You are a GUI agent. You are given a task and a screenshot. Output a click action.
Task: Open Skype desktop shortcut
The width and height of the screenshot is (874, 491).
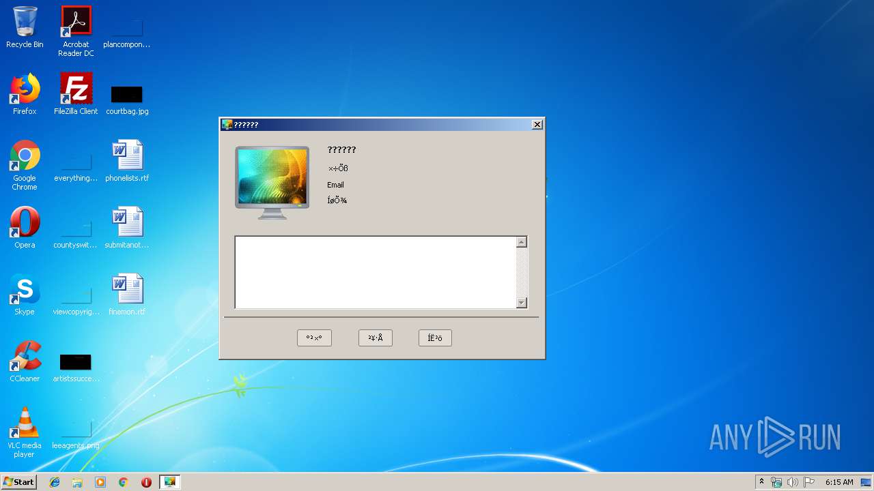click(x=25, y=295)
